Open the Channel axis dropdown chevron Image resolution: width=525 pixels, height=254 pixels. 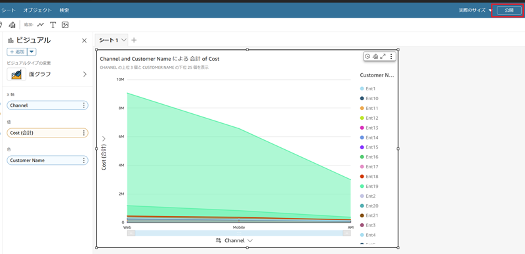pos(249,241)
